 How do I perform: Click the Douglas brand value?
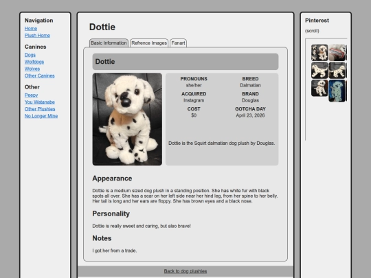point(250,100)
